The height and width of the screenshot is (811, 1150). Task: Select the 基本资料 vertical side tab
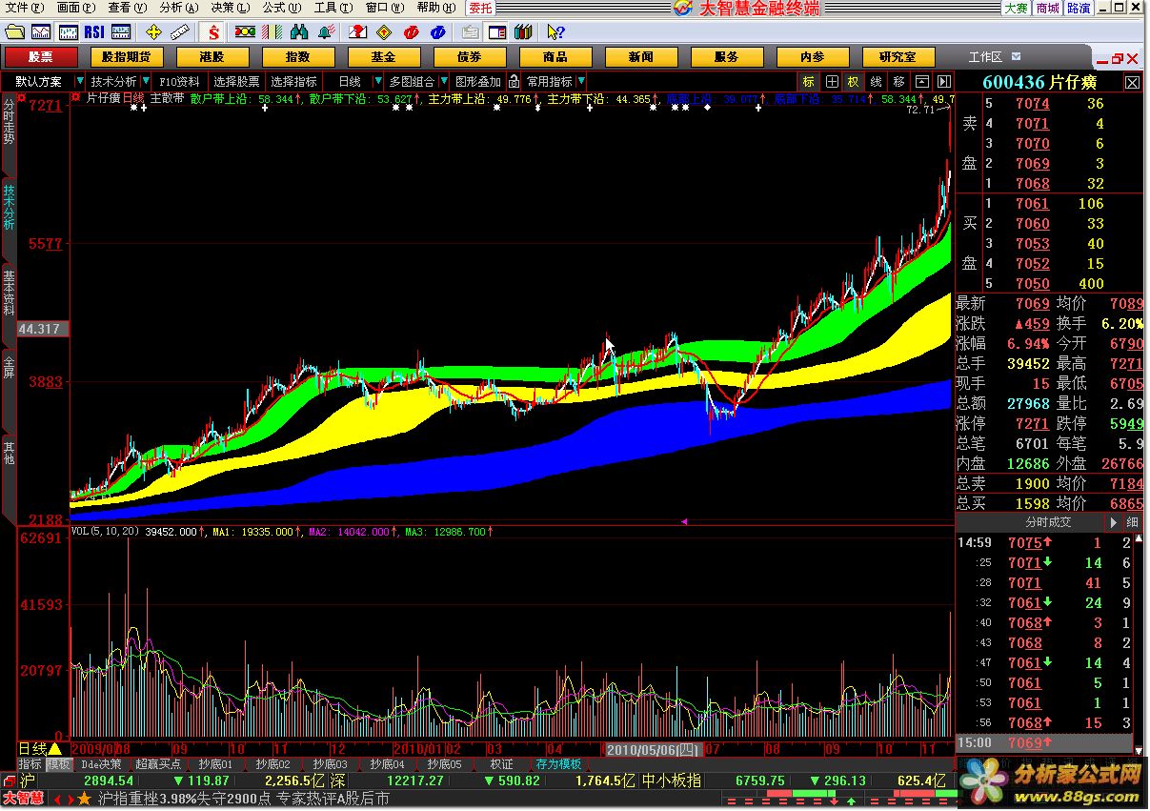tap(9, 294)
